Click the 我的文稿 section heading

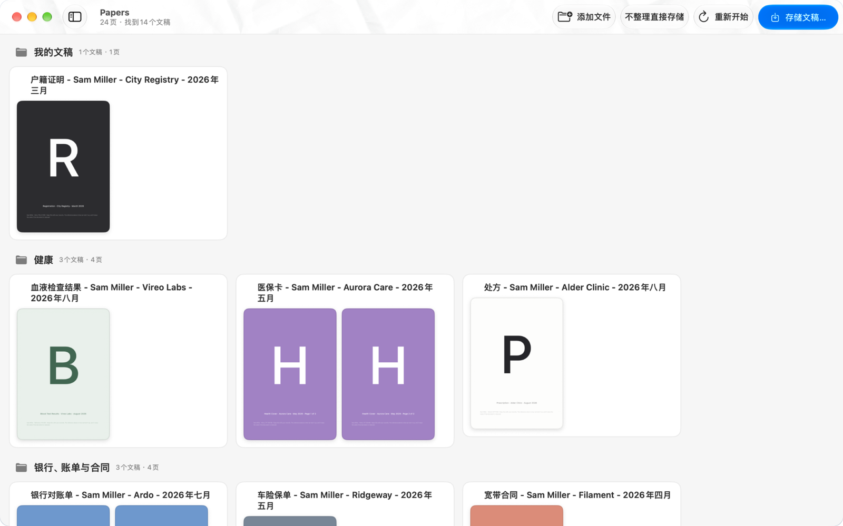(x=53, y=52)
